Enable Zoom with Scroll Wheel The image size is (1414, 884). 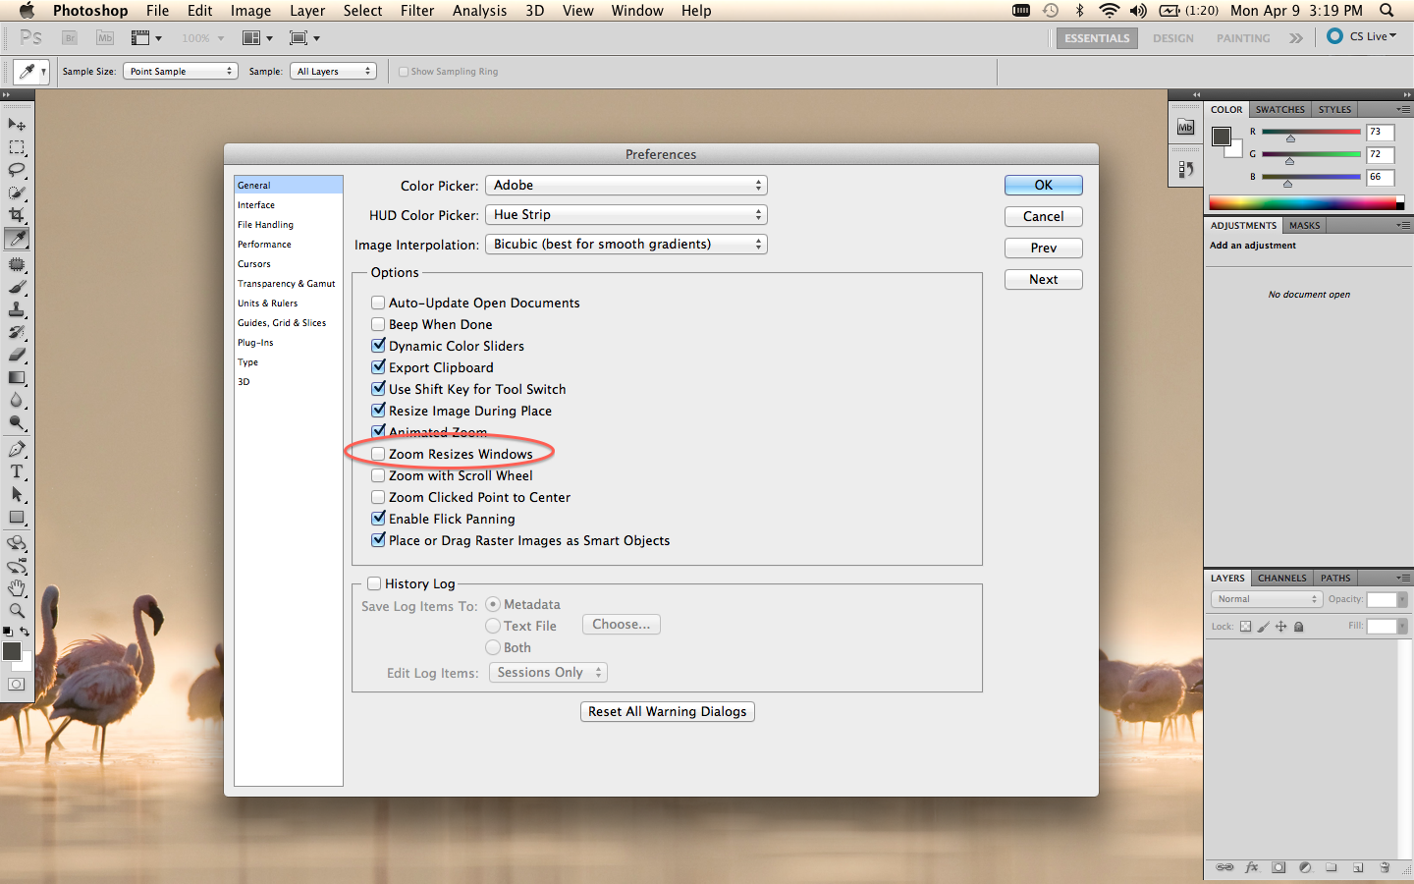[378, 475]
